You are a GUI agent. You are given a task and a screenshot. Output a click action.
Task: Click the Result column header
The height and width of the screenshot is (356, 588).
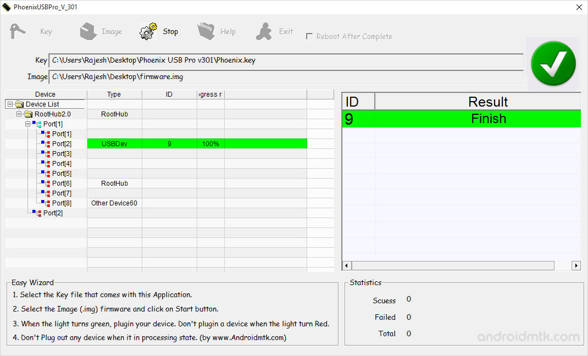click(488, 101)
